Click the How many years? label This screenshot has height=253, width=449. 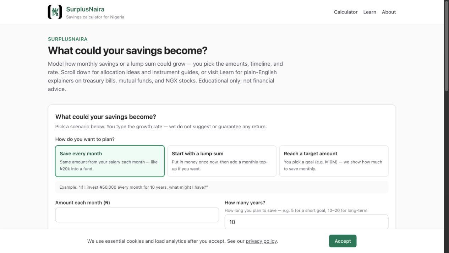[x=245, y=203]
